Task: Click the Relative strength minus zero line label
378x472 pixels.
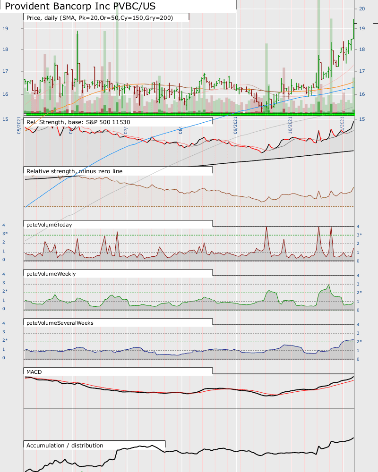Action: [75, 171]
